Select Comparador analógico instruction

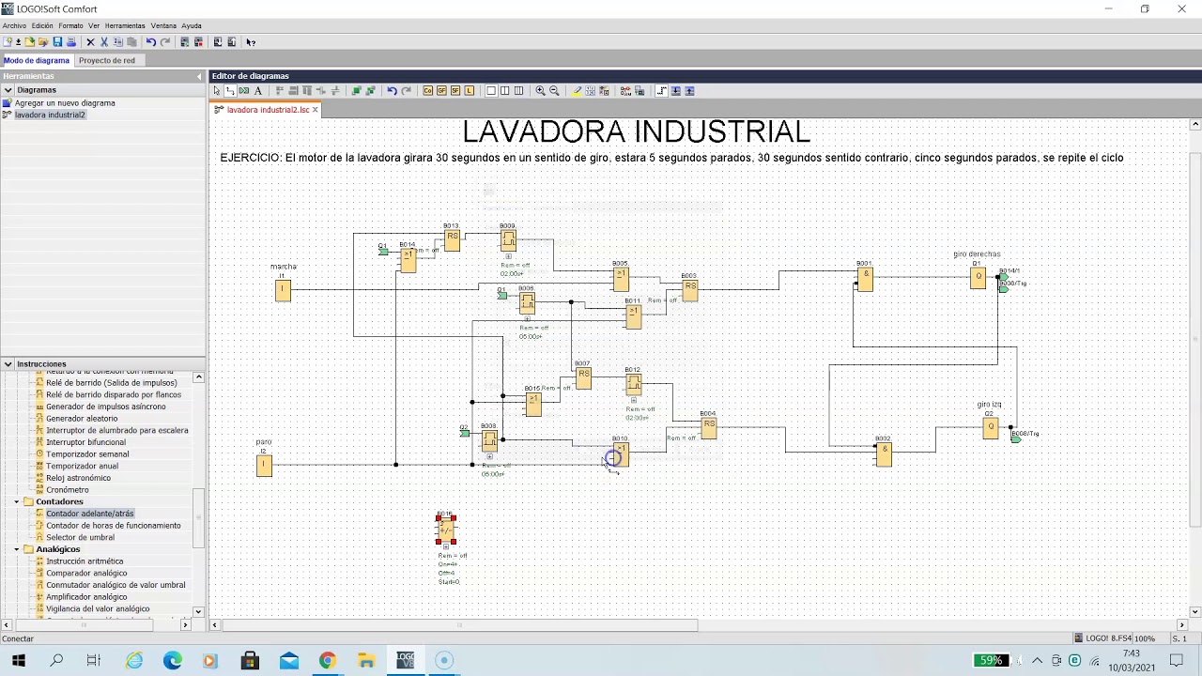click(x=86, y=573)
